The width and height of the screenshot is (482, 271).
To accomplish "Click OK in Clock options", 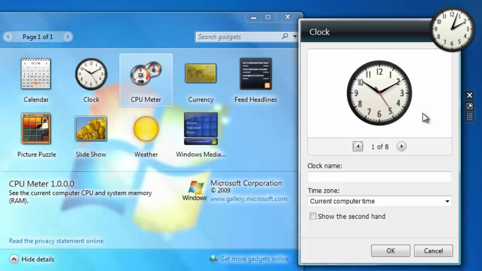I will [x=390, y=251].
